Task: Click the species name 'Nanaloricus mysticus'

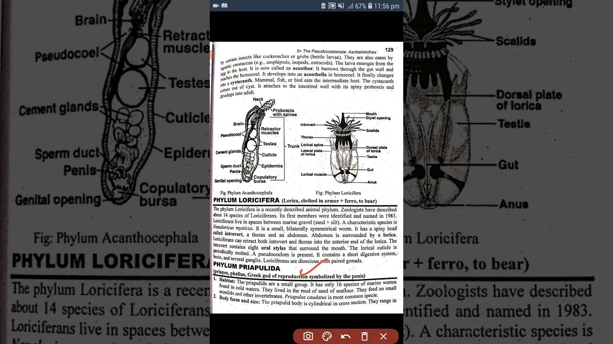Action: point(234,228)
